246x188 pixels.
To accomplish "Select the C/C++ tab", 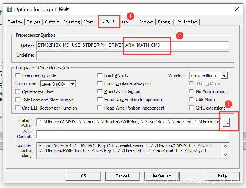I will 109,21.
